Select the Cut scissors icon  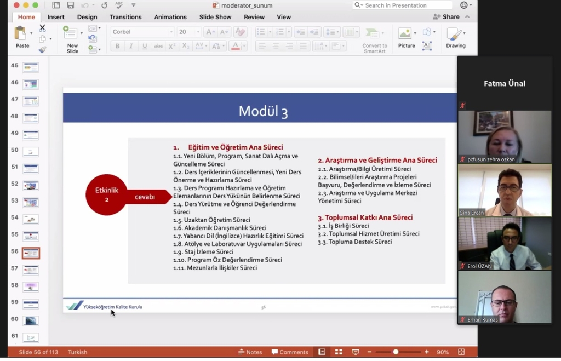click(42, 28)
